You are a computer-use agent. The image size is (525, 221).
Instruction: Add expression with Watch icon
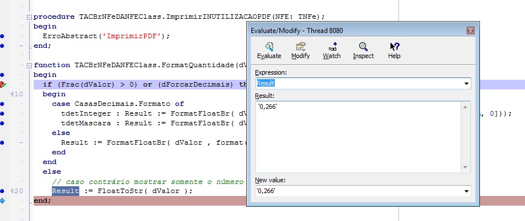click(x=331, y=51)
